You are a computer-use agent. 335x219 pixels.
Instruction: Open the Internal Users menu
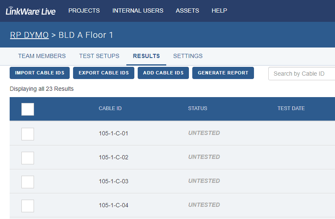click(138, 11)
